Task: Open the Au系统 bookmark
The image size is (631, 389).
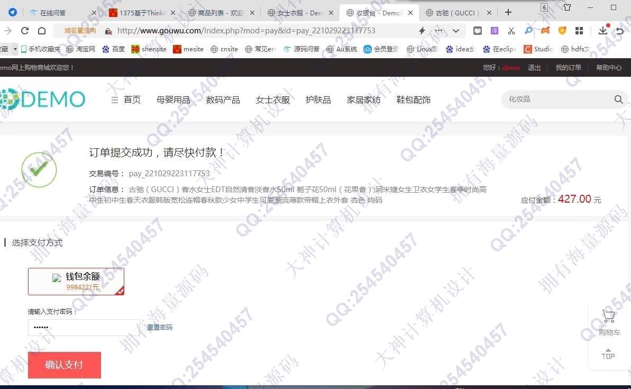Action: click(341, 49)
